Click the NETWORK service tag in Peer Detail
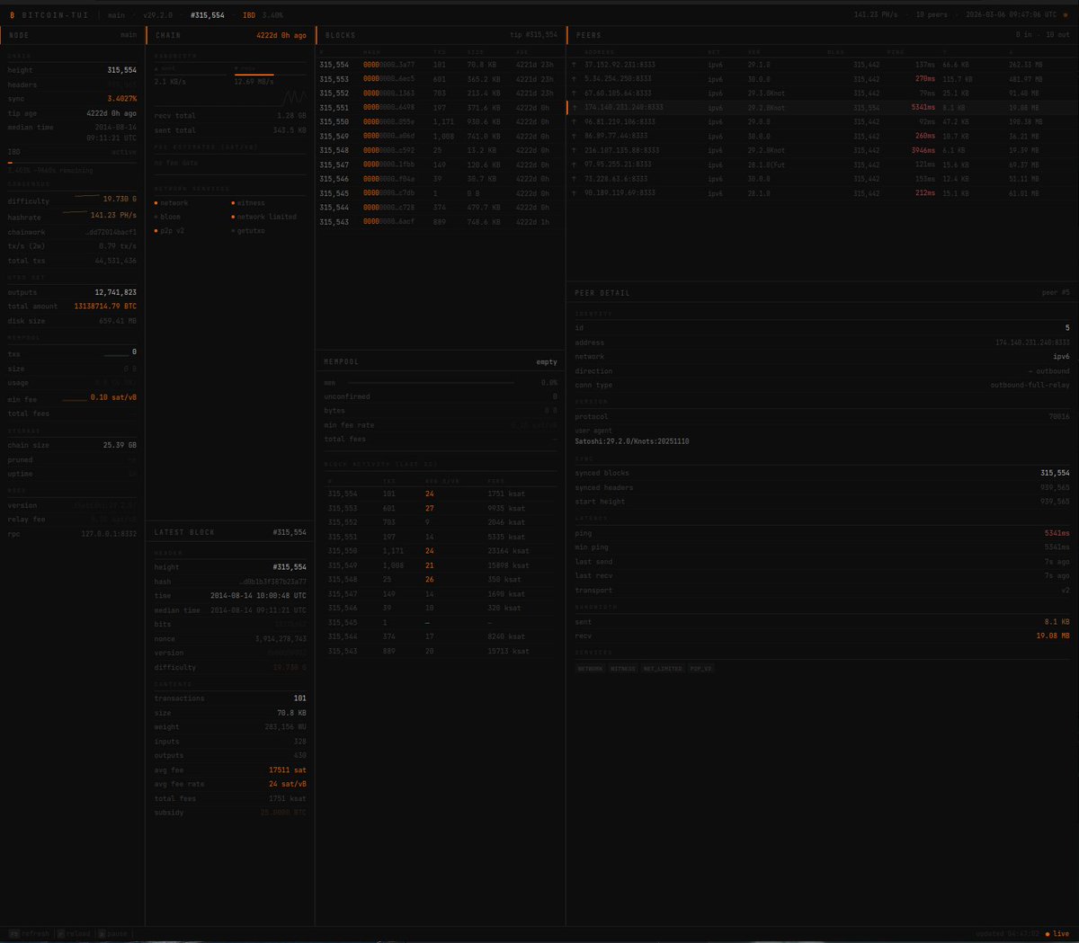The image size is (1079, 943). point(591,669)
